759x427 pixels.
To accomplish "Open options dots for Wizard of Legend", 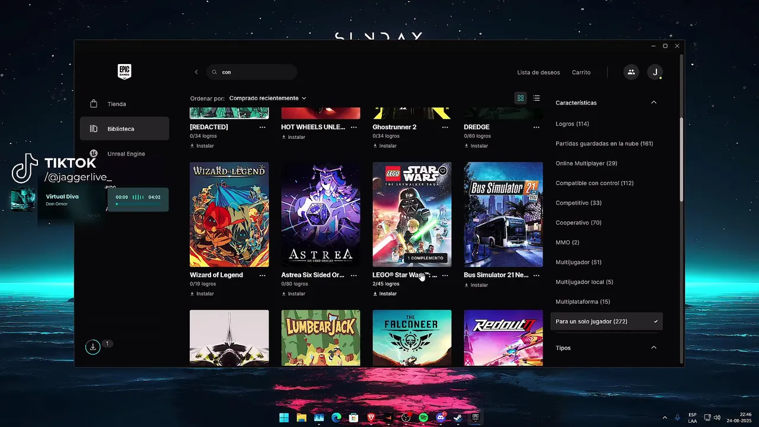I will [263, 275].
